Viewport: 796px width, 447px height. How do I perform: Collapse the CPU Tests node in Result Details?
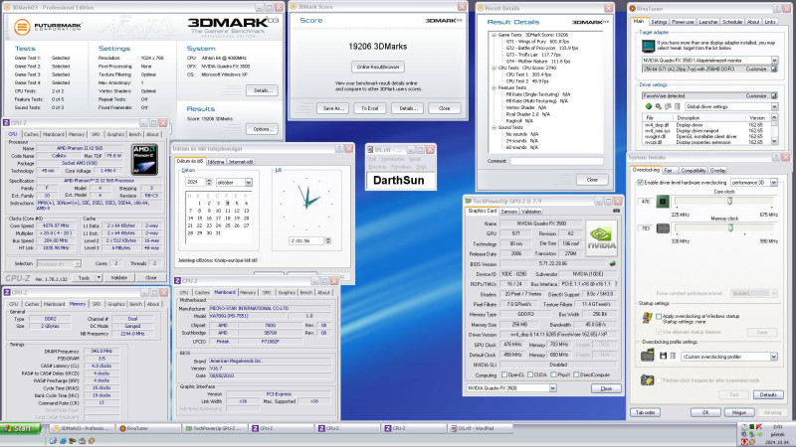tap(493, 68)
